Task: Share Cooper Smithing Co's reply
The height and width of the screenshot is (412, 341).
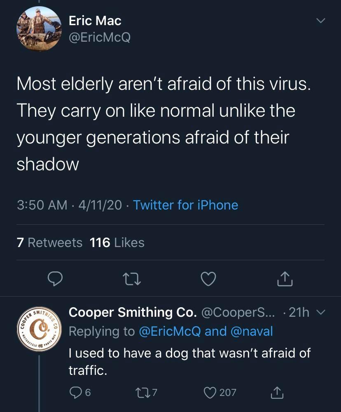Action: click(x=277, y=393)
